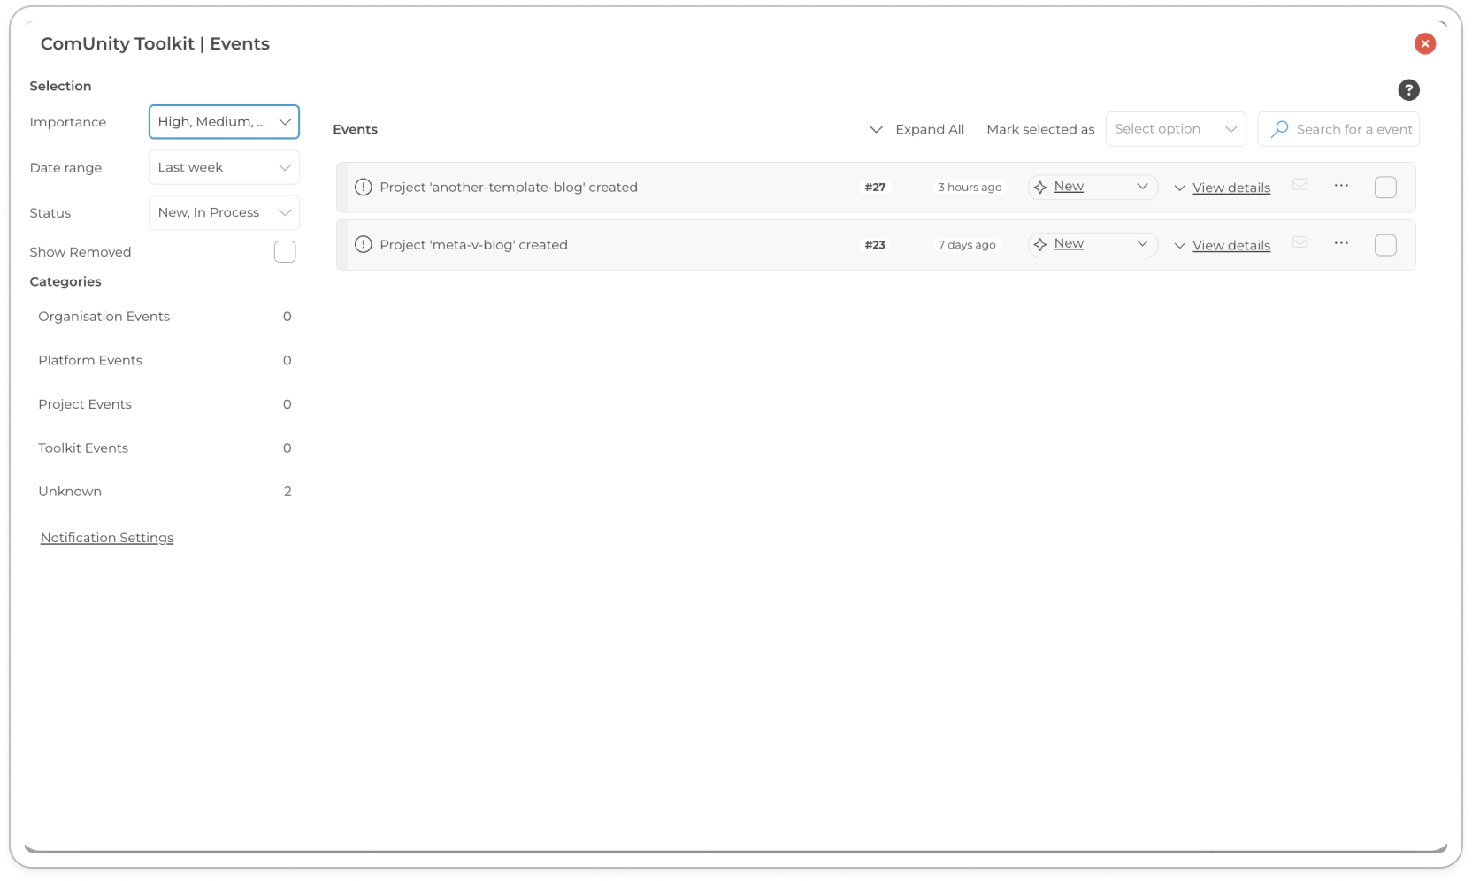The height and width of the screenshot is (881, 1472).
Task: Select the Project Events category
Action: pos(85,404)
